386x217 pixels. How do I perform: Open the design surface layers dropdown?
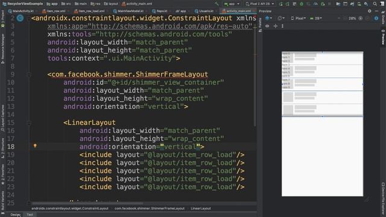268,18
